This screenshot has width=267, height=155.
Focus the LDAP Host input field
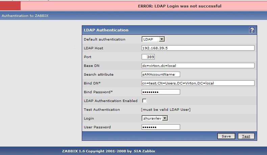(198, 48)
